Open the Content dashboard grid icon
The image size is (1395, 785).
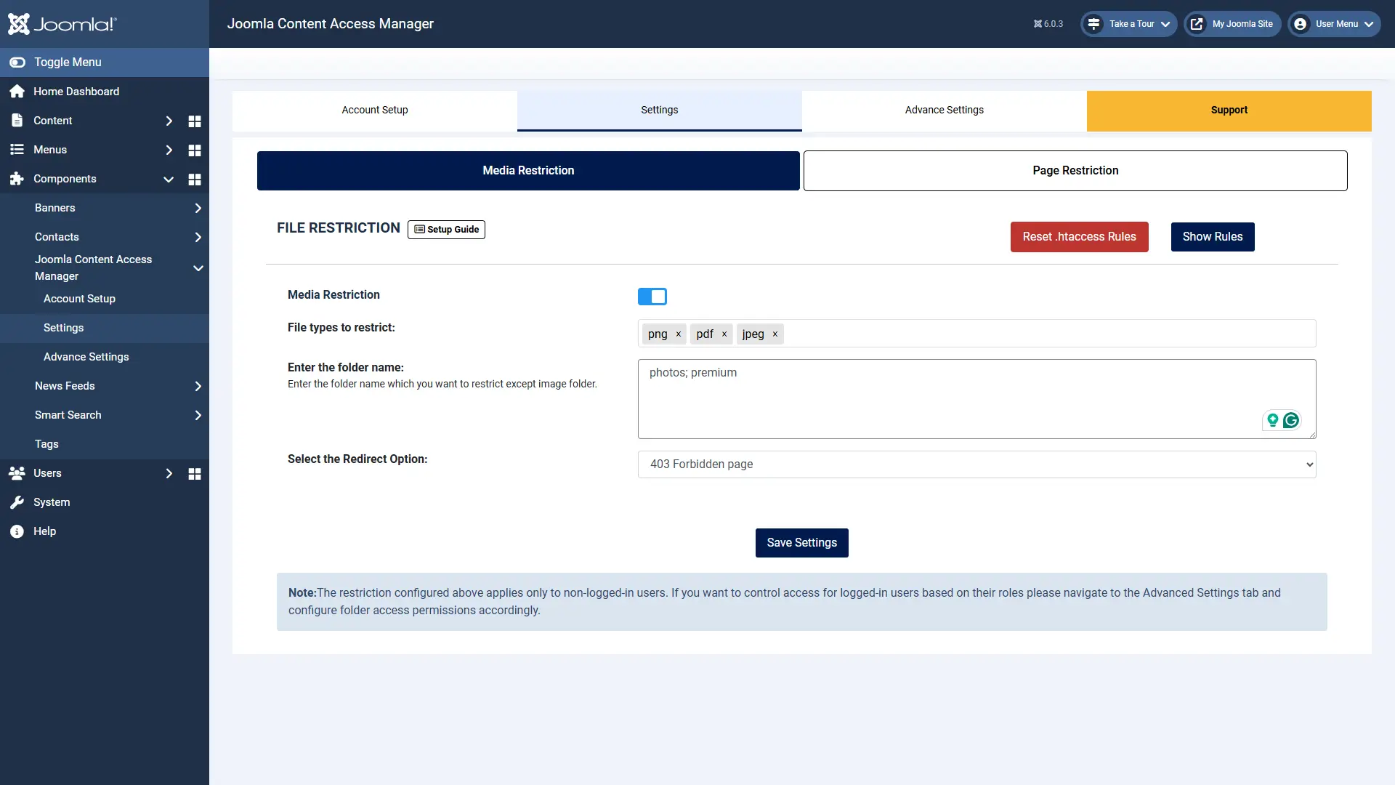pos(195,121)
